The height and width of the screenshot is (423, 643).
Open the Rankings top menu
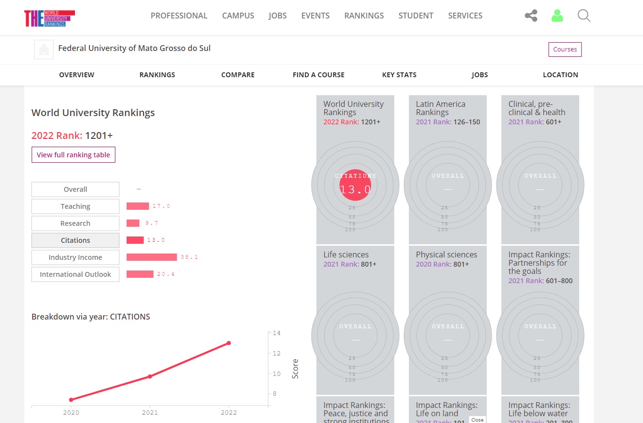coord(364,16)
